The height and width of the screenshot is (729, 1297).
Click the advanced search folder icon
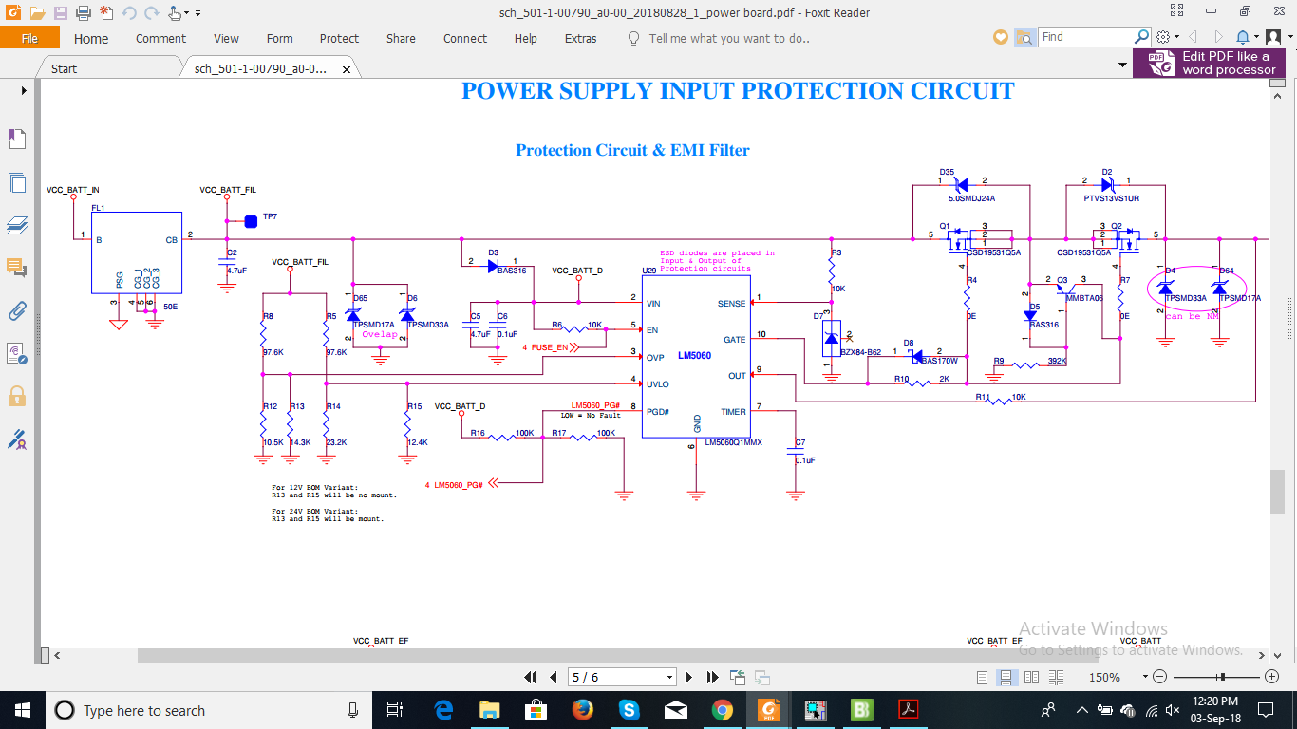click(x=1024, y=37)
